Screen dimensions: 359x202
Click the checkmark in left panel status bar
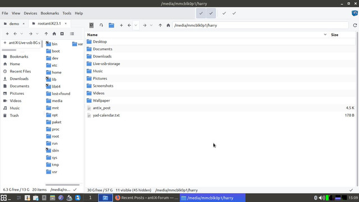pyautogui.click(x=75, y=190)
